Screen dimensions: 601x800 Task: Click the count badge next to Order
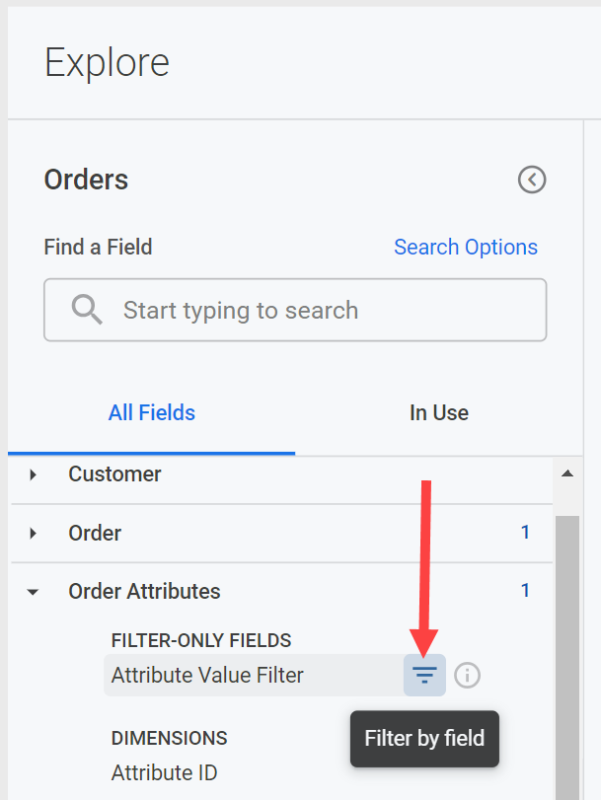(x=526, y=533)
